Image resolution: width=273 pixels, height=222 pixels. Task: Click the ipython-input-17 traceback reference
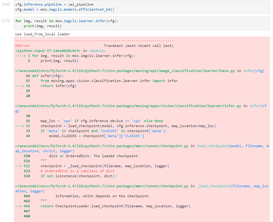[x=48, y=51]
